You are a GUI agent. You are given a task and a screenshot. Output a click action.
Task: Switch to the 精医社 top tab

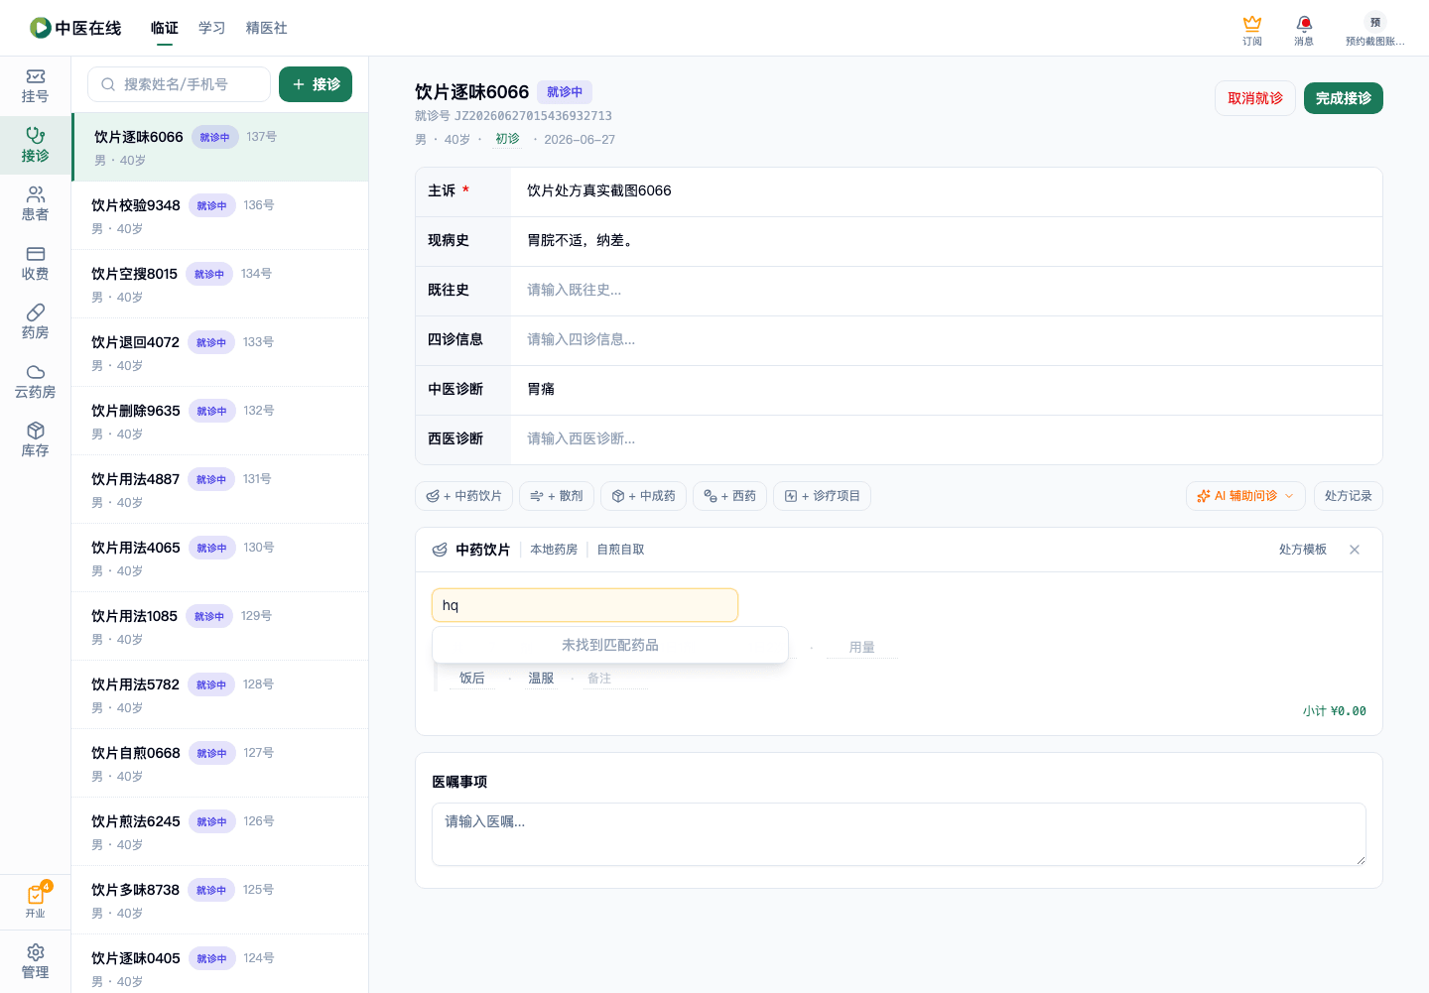[x=267, y=28]
